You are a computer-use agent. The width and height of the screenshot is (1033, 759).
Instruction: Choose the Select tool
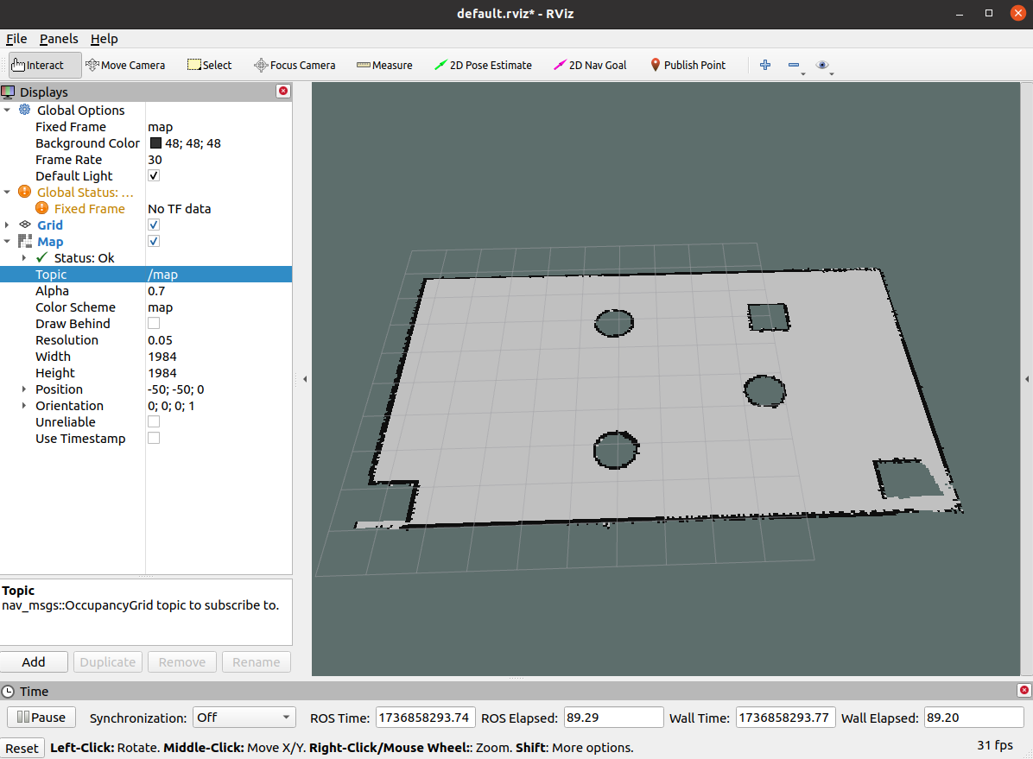tap(210, 66)
